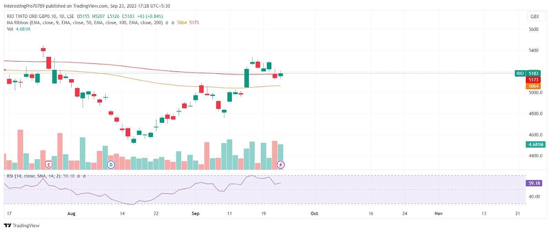551x232 pixels.
Task: Click the 5600 price axis label
Action: [x=533, y=30]
